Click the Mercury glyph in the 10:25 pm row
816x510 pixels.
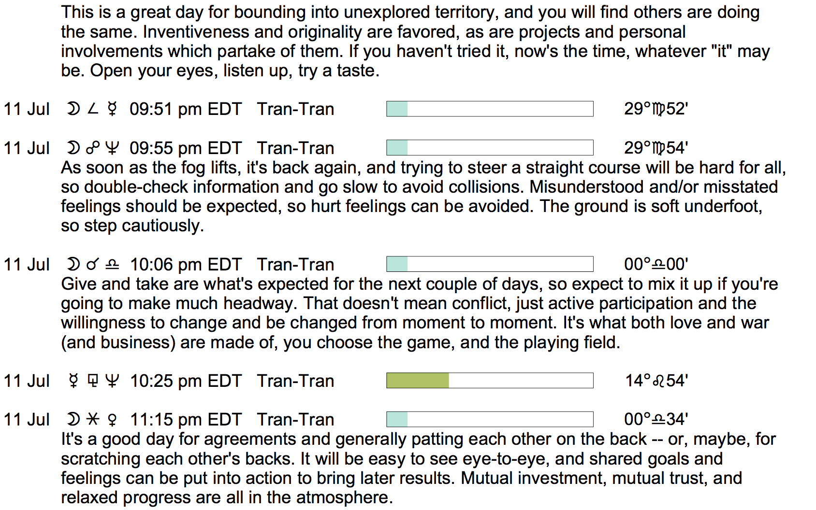73,381
